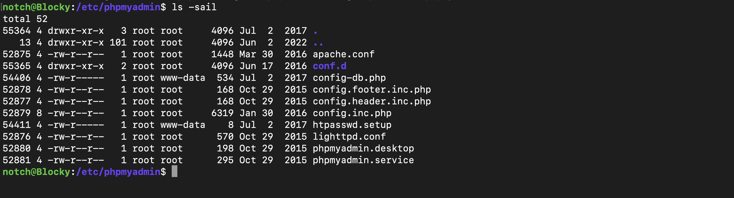Click the phpmyadmin.service filename

[x=363, y=160]
